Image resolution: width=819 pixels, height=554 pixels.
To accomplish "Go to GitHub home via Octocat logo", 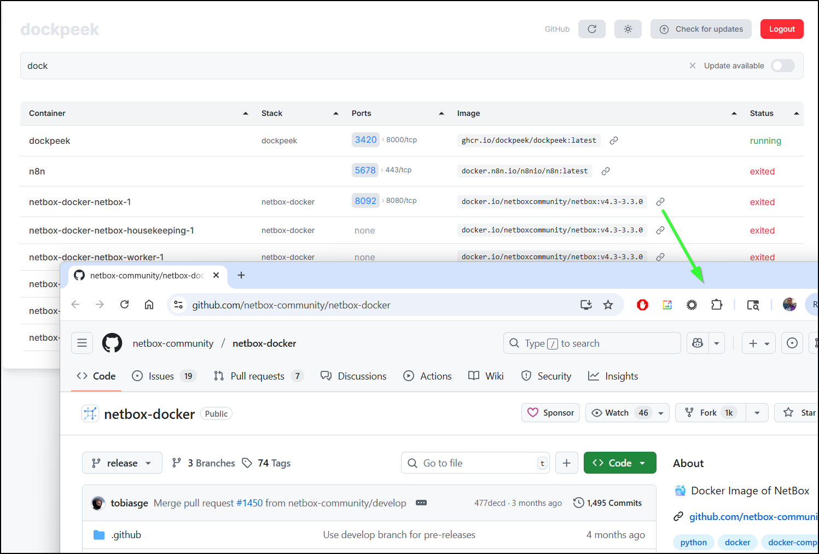I will 112,343.
